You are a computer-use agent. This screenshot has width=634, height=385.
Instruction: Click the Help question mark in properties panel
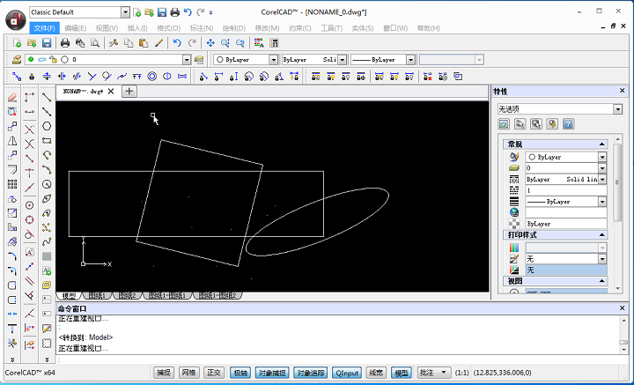click(568, 123)
